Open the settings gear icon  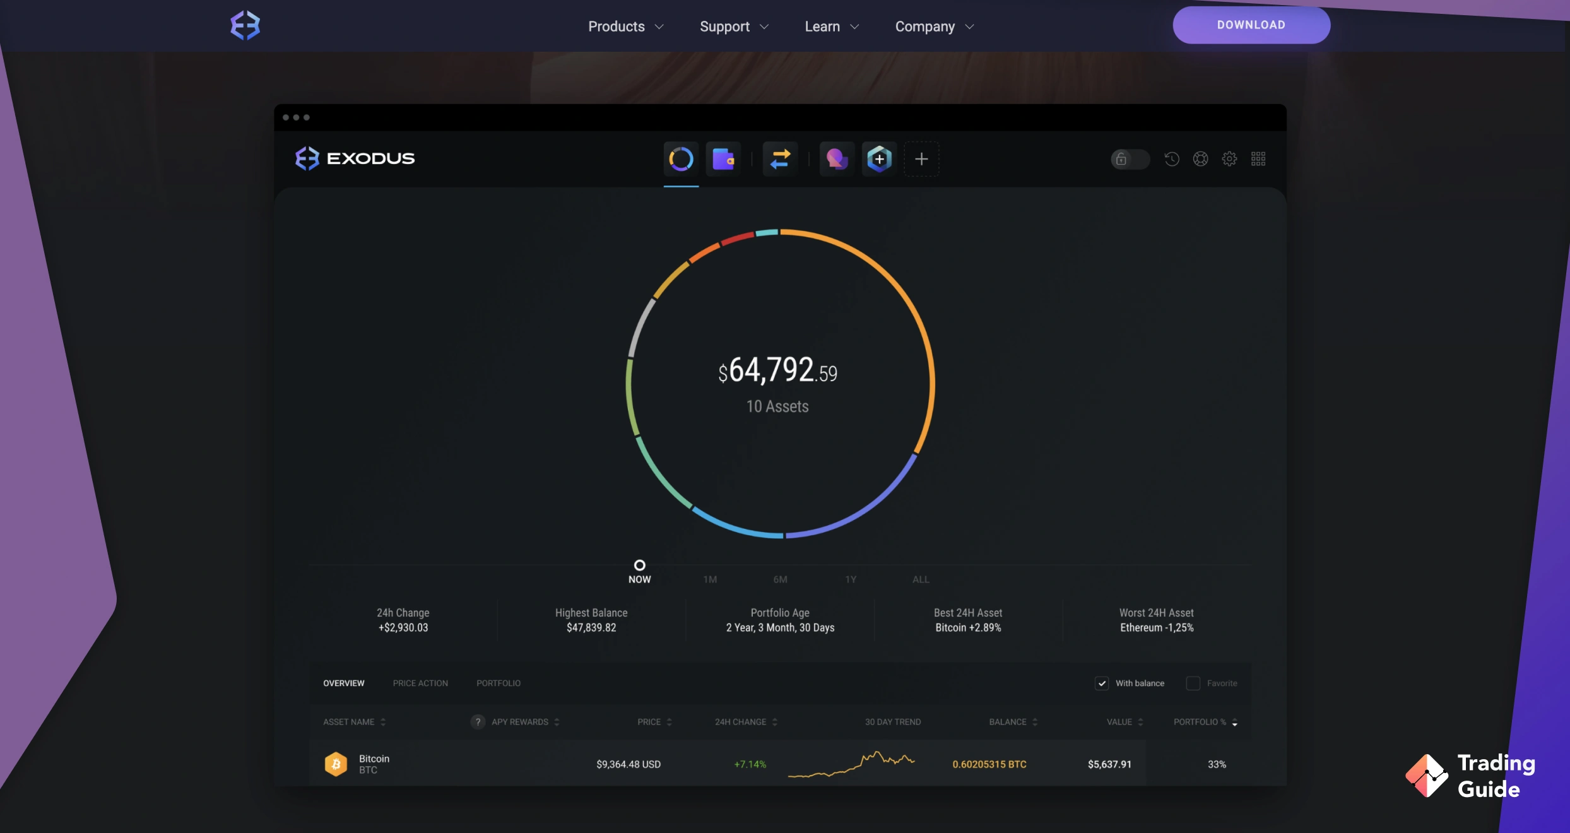pyautogui.click(x=1229, y=159)
